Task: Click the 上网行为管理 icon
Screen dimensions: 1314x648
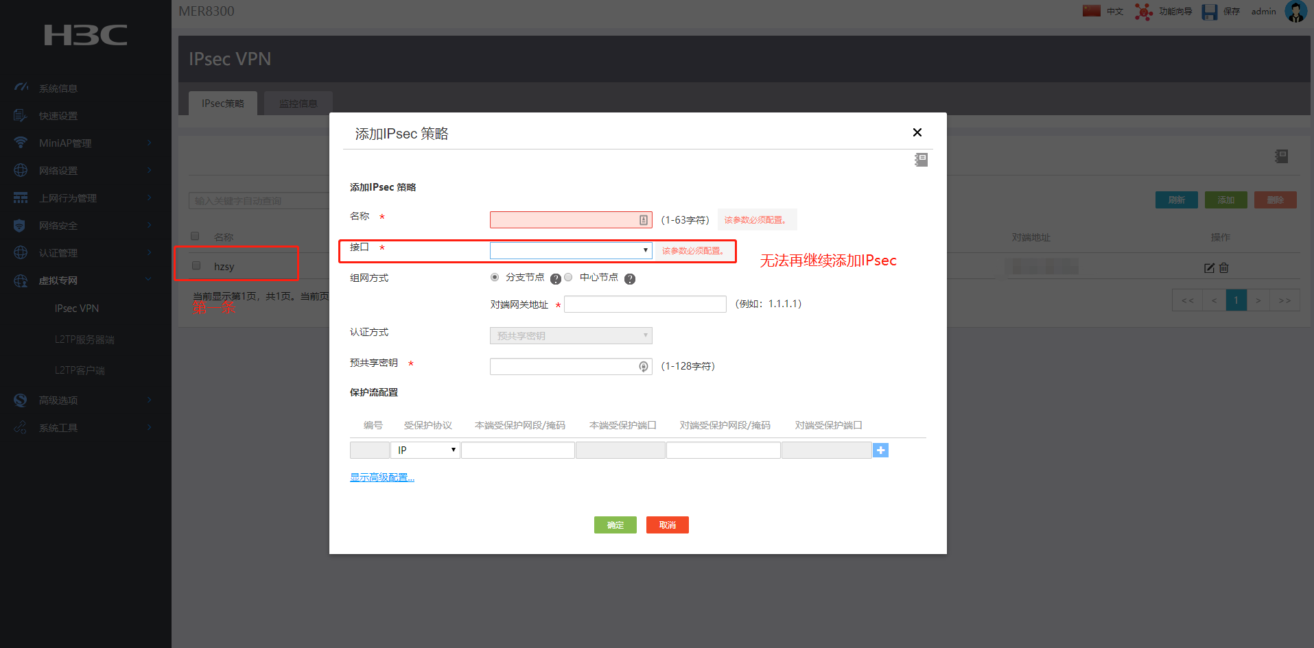Action: click(21, 197)
